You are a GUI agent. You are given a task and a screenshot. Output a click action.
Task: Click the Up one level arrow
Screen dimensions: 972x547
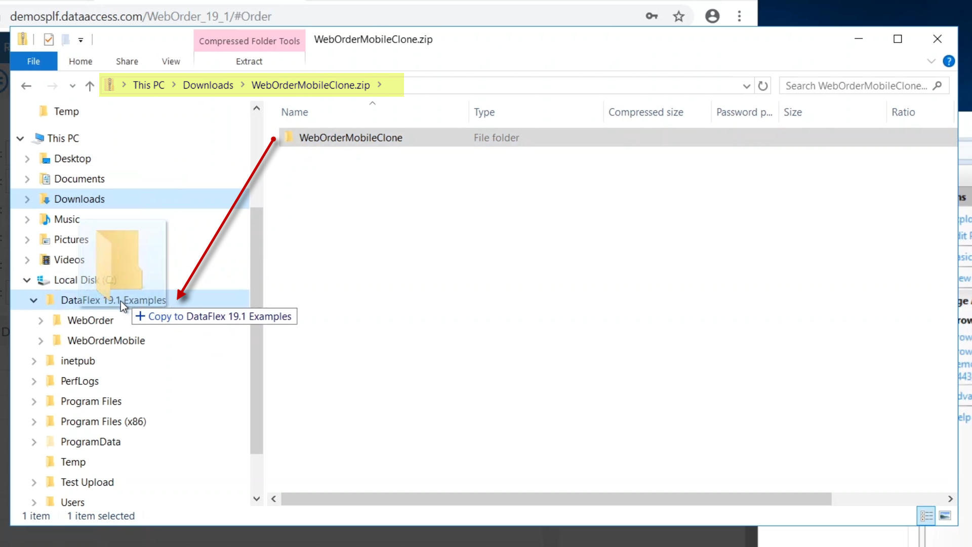90,86
